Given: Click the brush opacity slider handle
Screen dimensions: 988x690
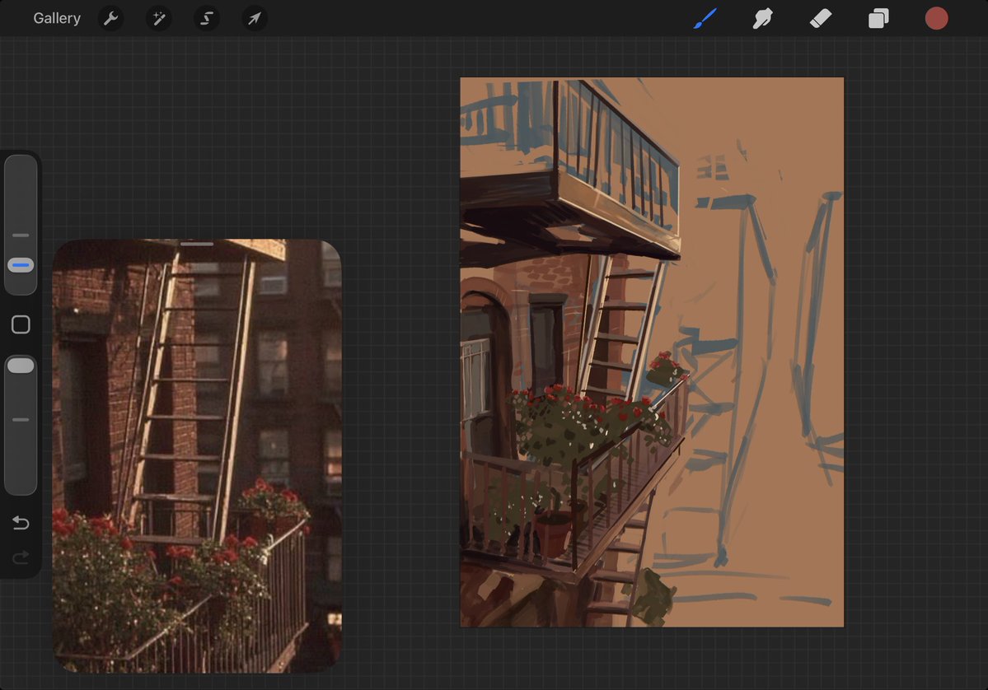Looking at the screenshot, I should 21,366.
